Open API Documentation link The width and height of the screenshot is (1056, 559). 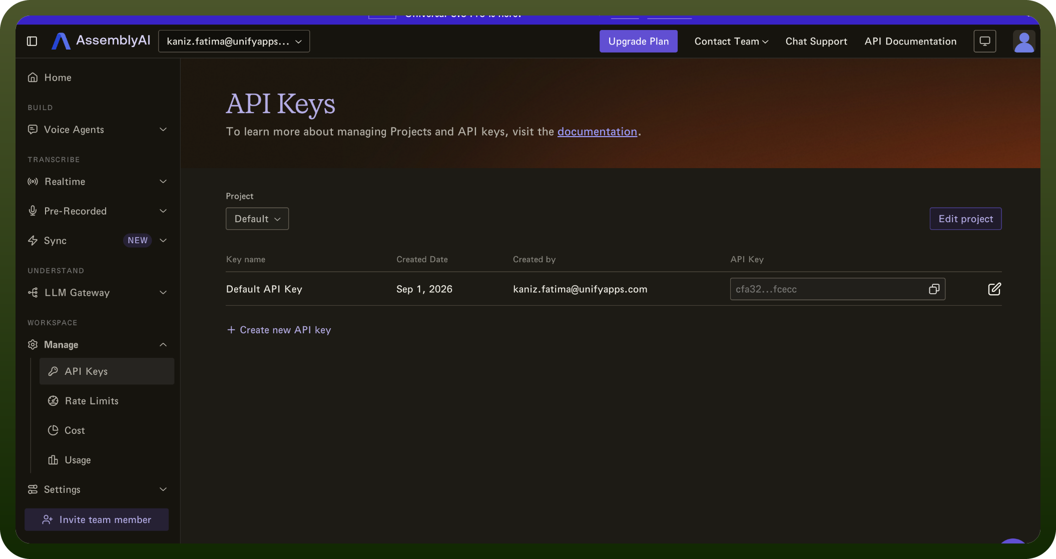(910, 42)
